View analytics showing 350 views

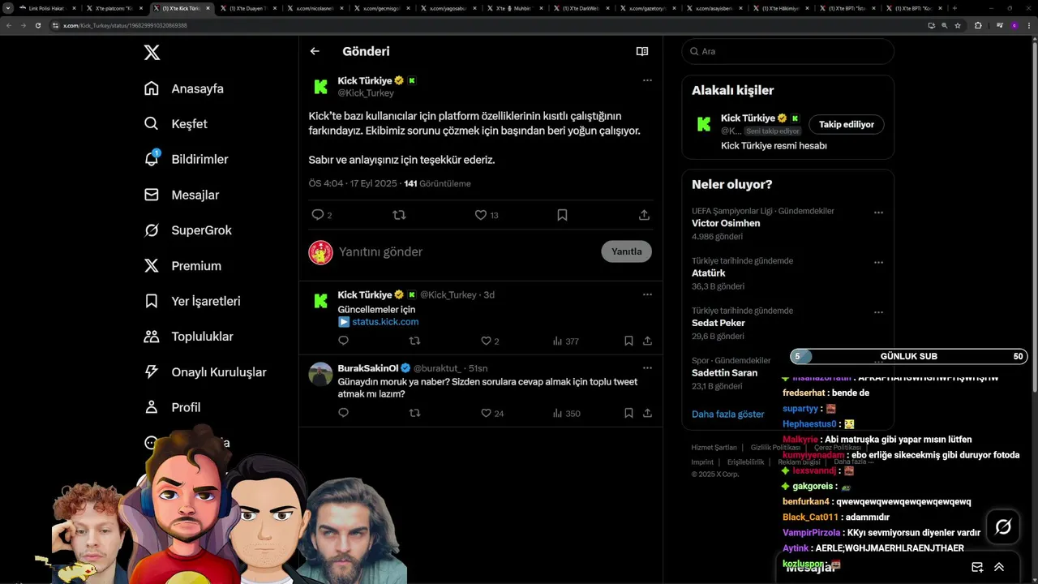[566, 413]
